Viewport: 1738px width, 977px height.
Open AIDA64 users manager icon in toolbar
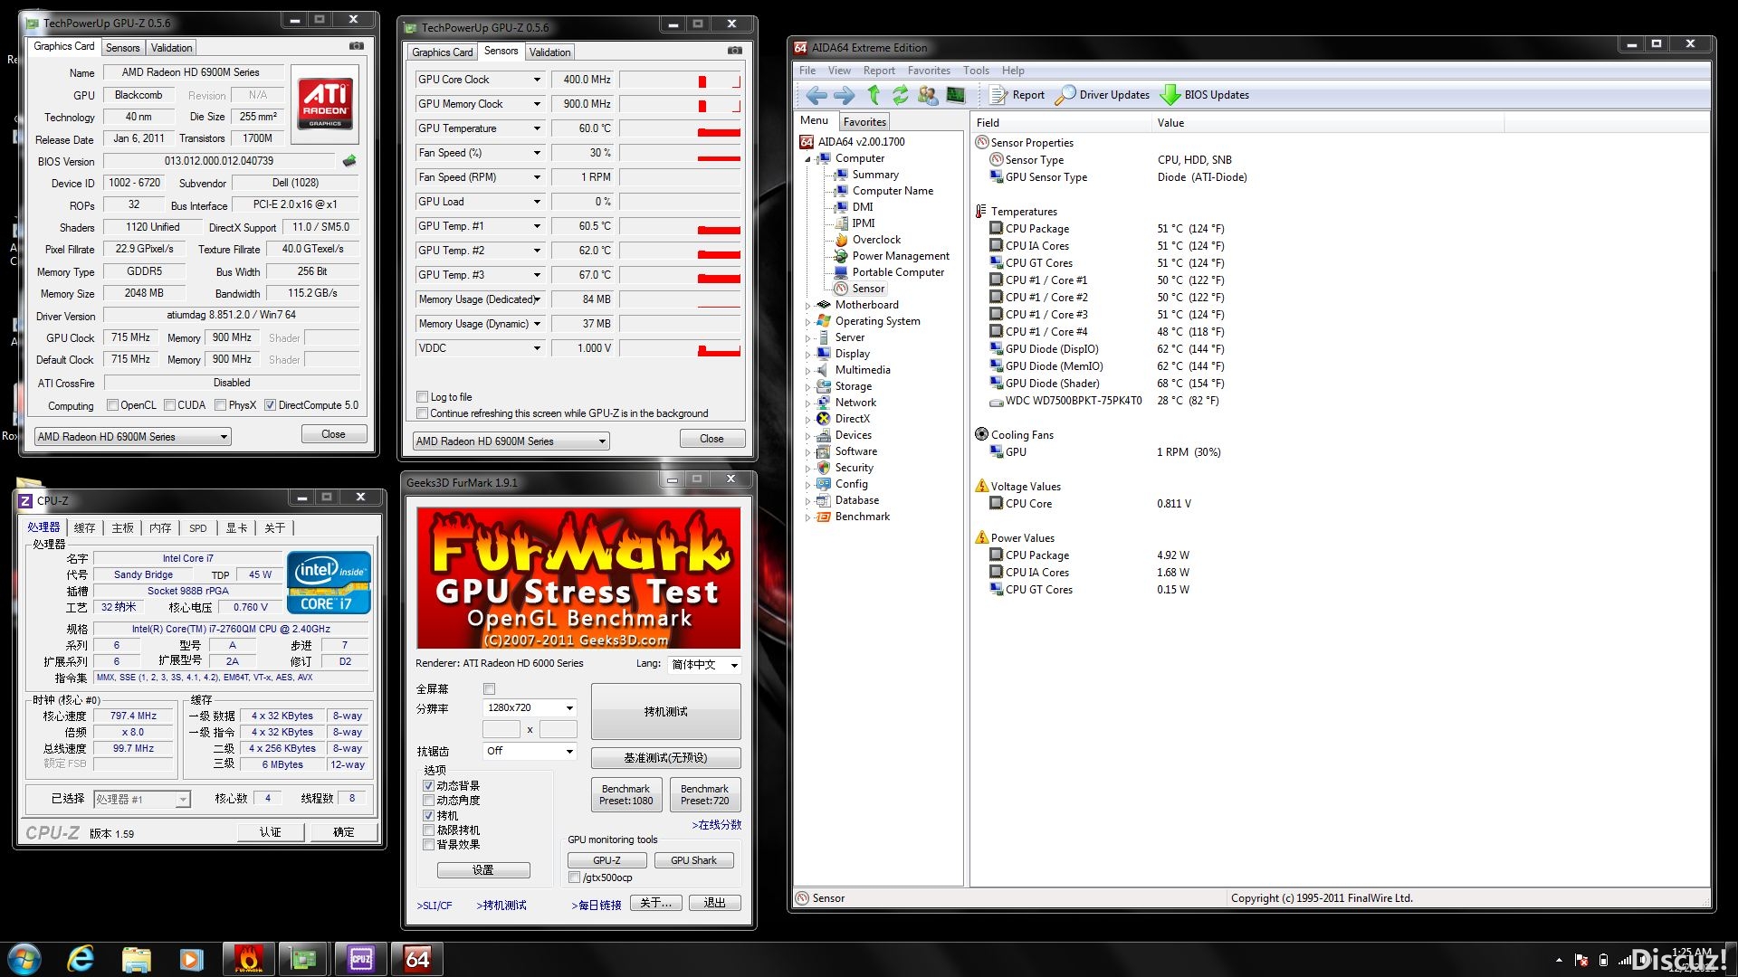pos(927,95)
